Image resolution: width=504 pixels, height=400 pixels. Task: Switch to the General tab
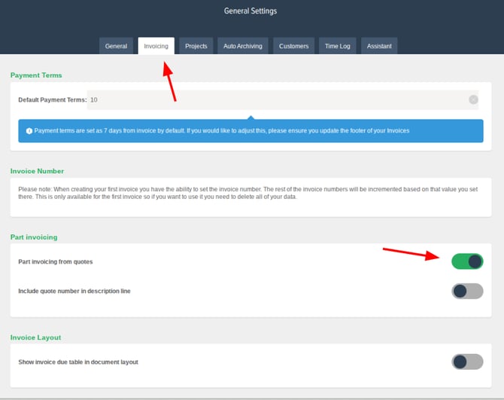pos(116,46)
